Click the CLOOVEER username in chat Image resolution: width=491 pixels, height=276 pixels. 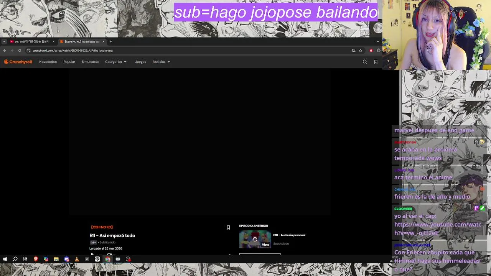pos(403,209)
